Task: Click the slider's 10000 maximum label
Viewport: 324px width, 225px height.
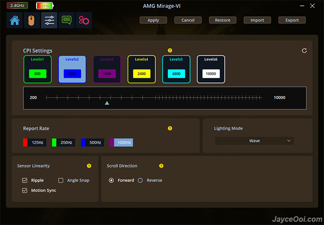Action: click(x=280, y=97)
